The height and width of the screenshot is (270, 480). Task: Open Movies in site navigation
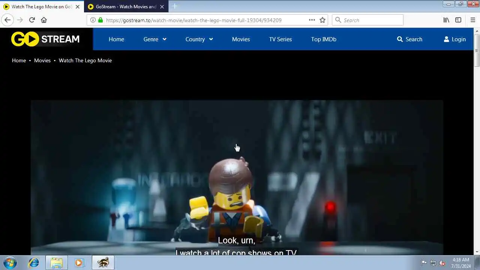point(241,39)
